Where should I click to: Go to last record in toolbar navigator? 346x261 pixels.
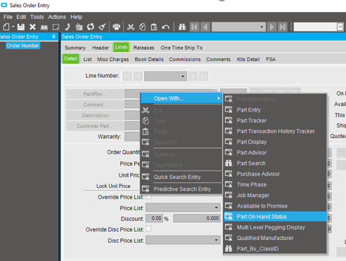tap(283, 27)
